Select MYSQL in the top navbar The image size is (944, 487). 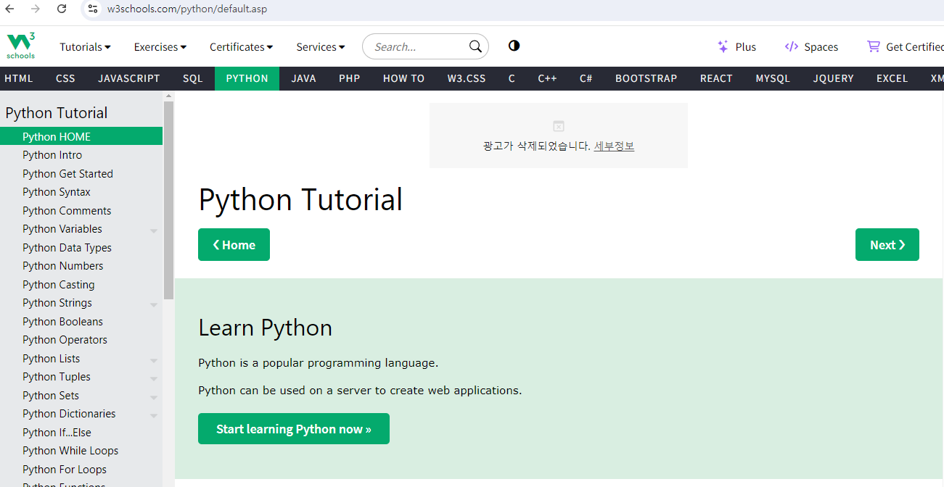[x=773, y=78]
